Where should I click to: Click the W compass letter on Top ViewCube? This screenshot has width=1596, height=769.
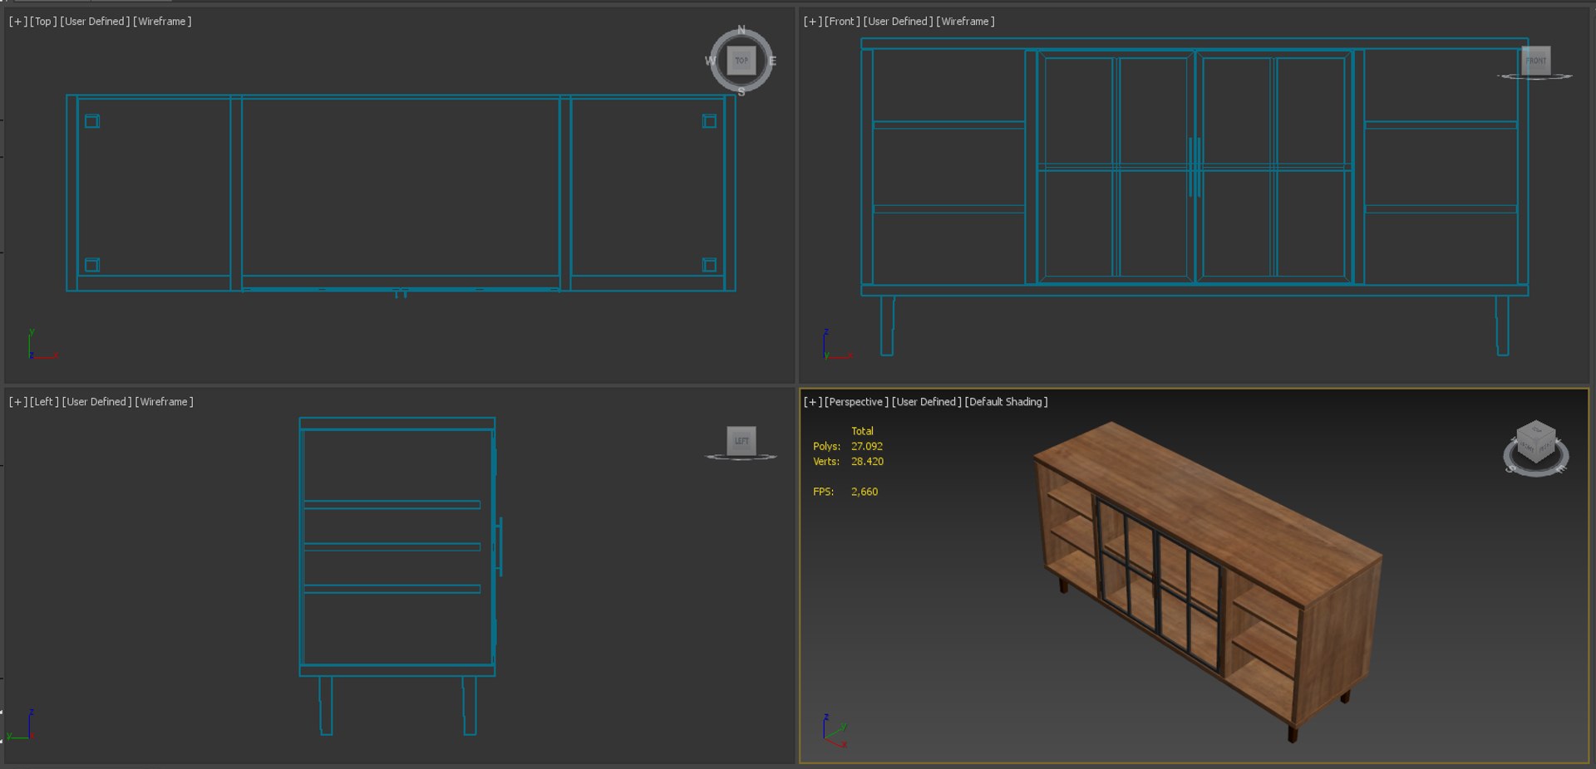pyautogui.click(x=710, y=61)
